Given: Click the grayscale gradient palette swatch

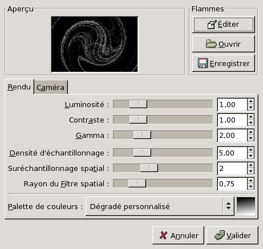Looking at the screenshot, I should [x=246, y=206].
